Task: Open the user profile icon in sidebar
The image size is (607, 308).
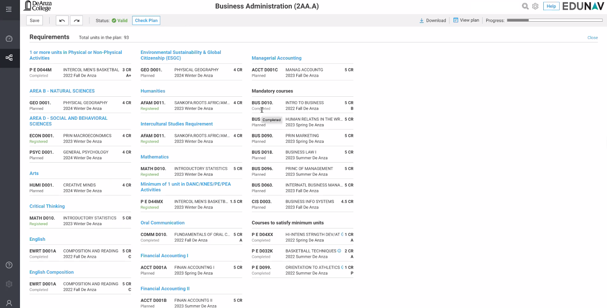Action: point(9,303)
